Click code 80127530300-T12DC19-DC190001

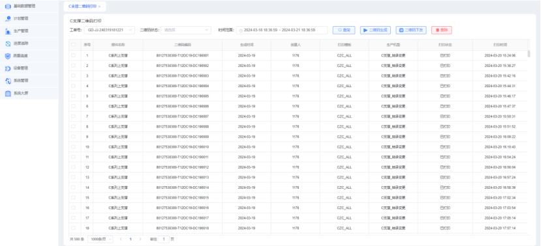tap(183, 55)
